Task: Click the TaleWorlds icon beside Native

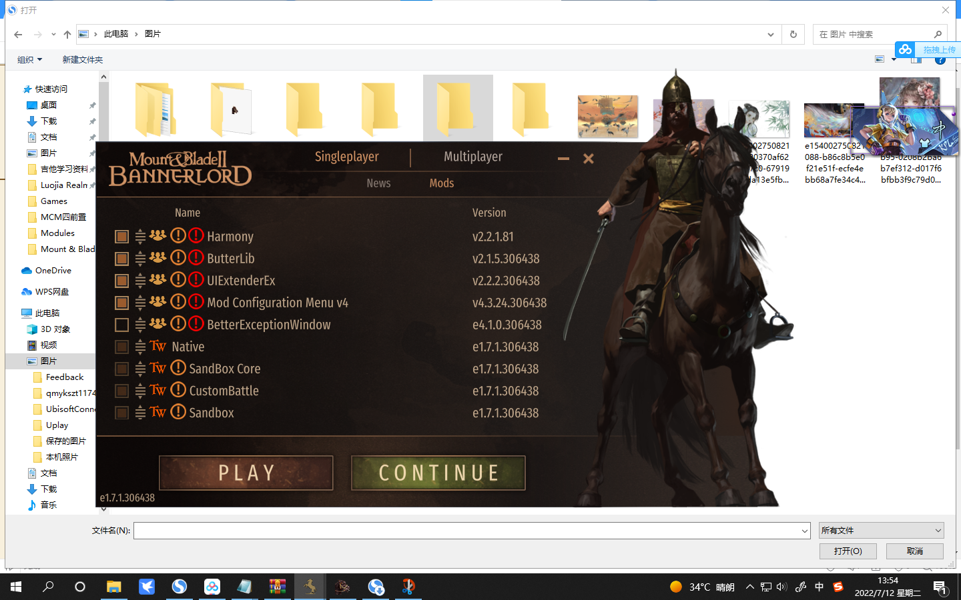Action: tap(157, 345)
